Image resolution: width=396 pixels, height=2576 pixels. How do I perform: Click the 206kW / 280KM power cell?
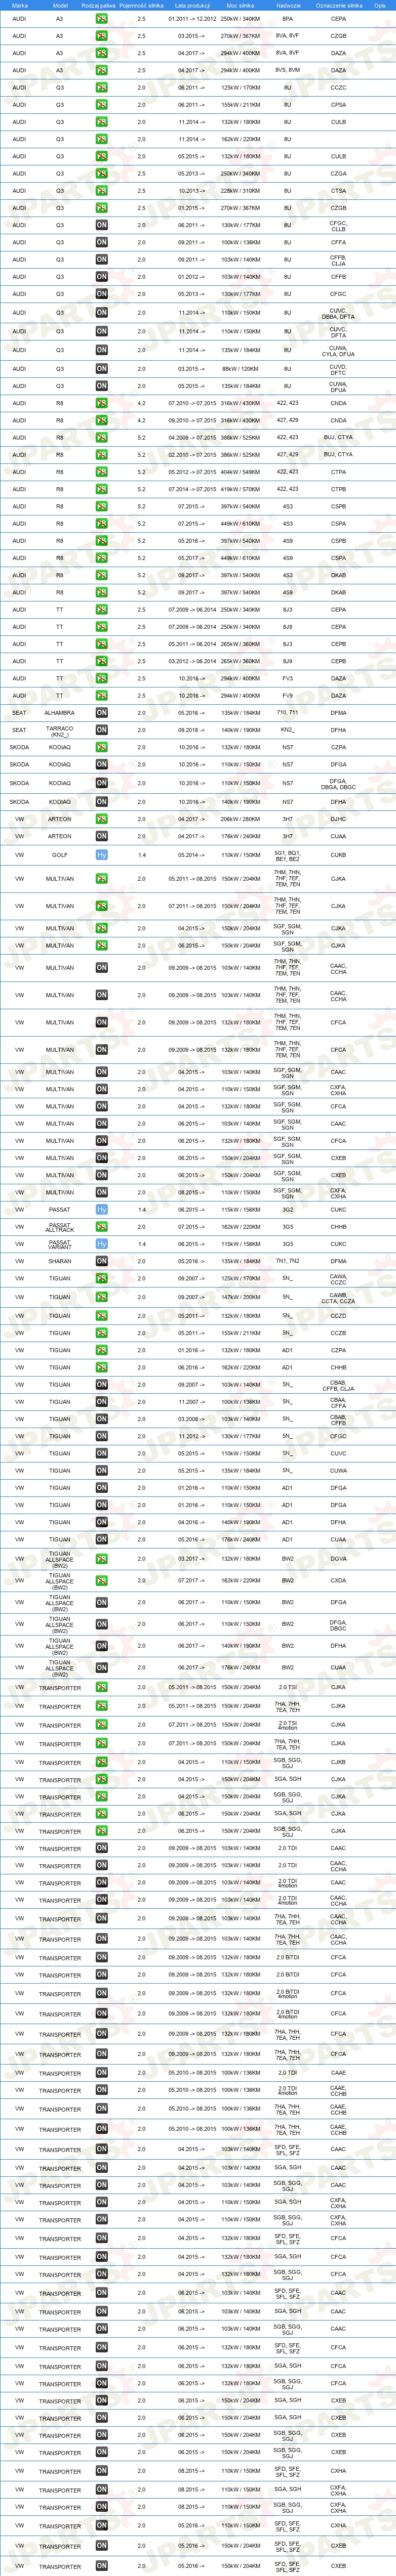240,819
